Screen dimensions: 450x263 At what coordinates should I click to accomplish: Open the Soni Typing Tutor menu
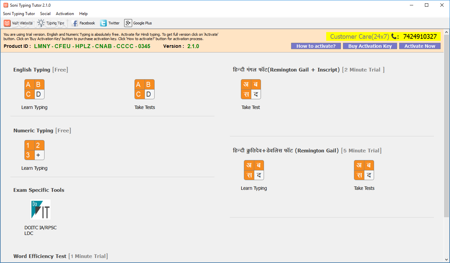[x=19, y=14]
